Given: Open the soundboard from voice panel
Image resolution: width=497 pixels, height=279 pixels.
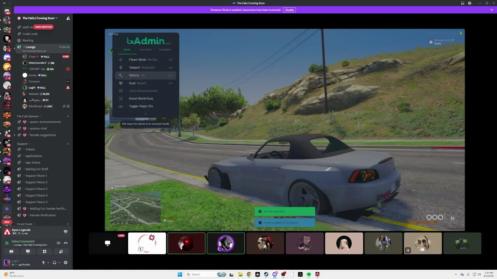Looking at the screenshot, I should [x=61, y=251].
